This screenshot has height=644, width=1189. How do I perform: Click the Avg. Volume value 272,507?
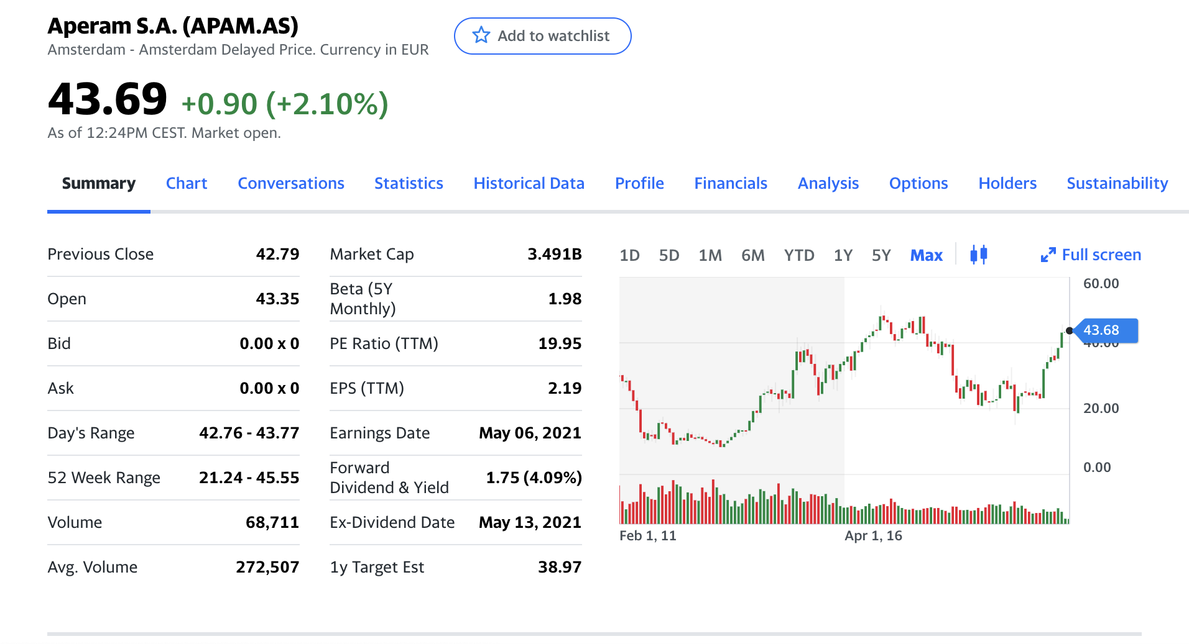[267, 567]
